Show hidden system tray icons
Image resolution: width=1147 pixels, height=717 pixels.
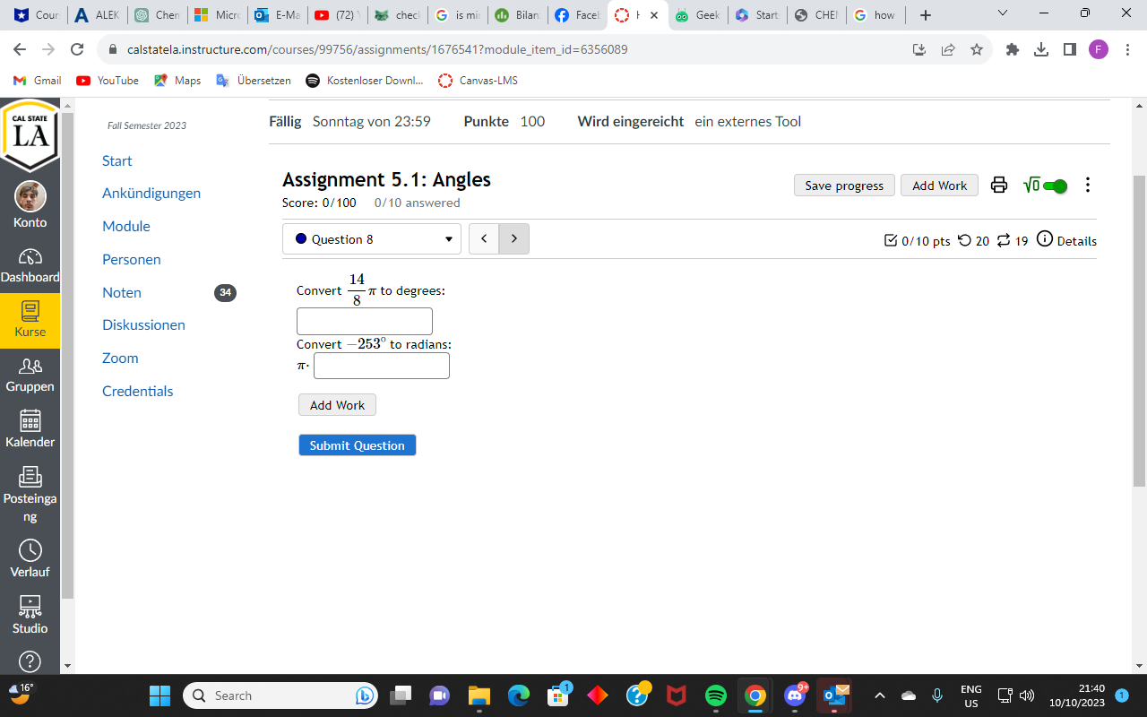pyautogui.click(x=880, y=695)
